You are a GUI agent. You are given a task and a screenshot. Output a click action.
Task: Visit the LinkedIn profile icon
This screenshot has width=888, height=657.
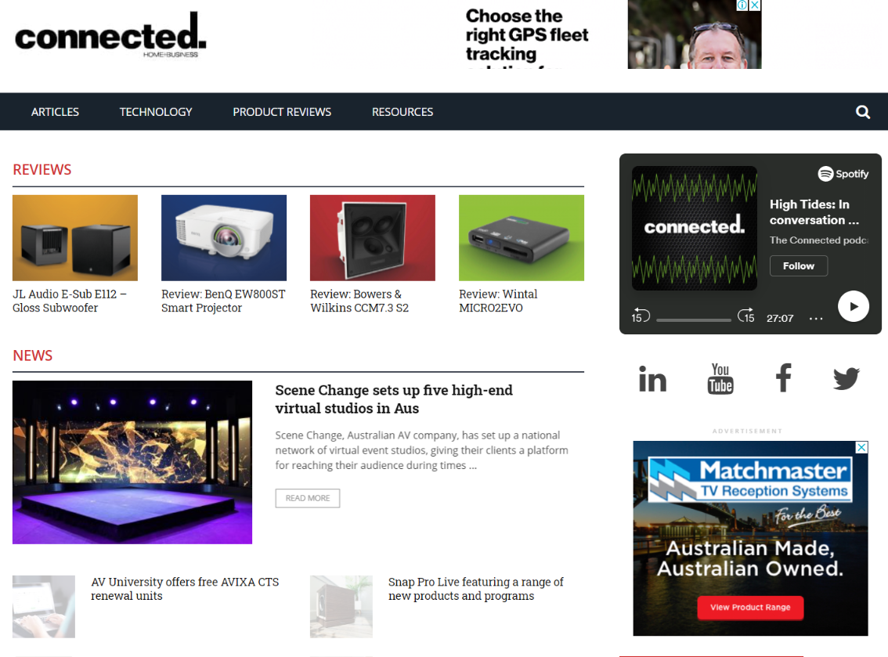coord(652,379)
